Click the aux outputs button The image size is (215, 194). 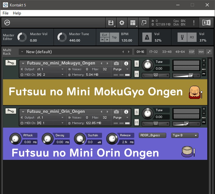201,52
